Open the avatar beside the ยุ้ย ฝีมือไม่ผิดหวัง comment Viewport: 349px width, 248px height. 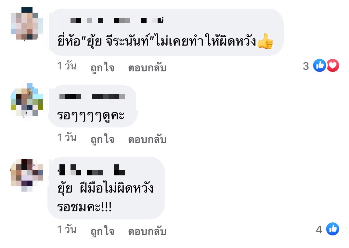[x=27, y=175]
